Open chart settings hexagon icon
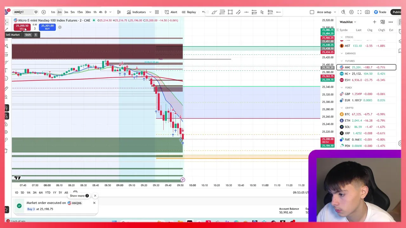This screenshot has height=228, width=406. point(351,12)
